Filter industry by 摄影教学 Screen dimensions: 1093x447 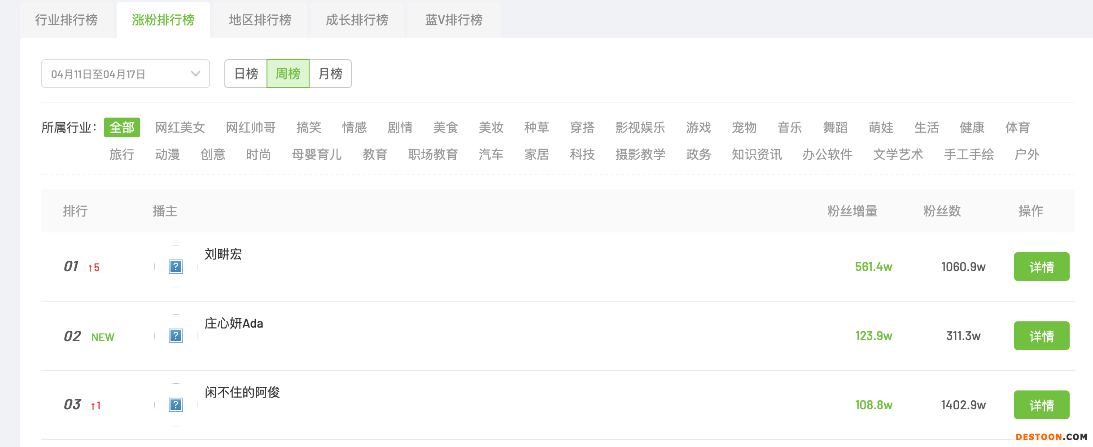click(x=640, y=154)
